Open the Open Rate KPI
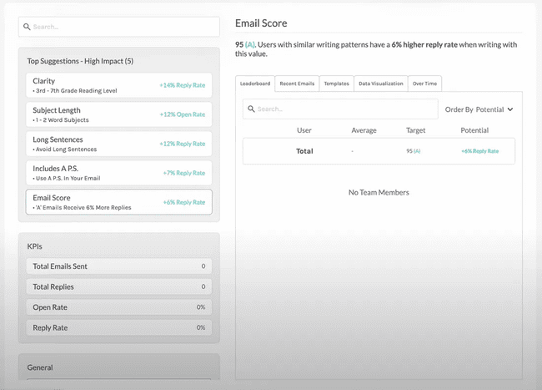This screenshot has height=390, width=542. click(x=118, y=307)
